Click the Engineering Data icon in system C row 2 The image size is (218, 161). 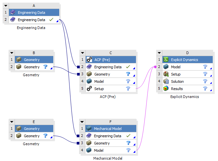tap(89, 67)
